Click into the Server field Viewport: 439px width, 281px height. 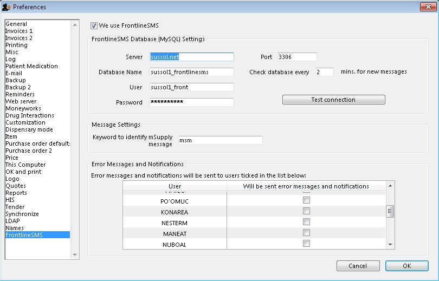pyautogui.click(x=192, y=57)
